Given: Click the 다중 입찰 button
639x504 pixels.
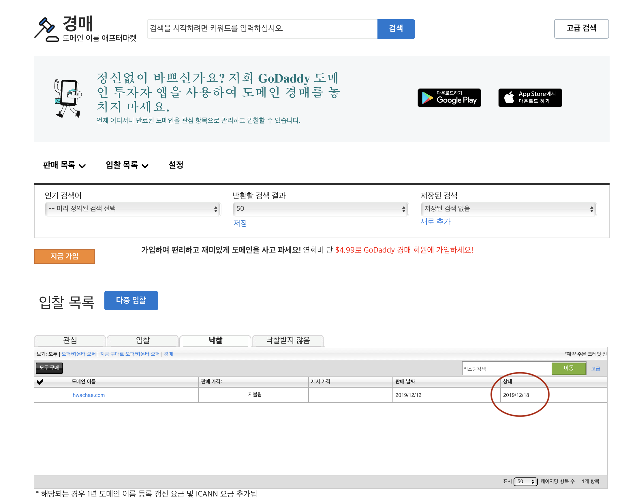Looking at the screenshot, I should [131, 300].
